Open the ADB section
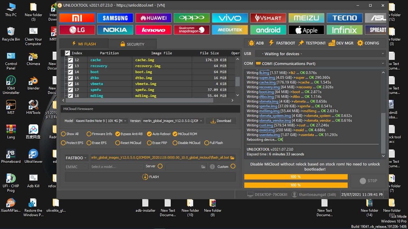 click(x=256, y=43)
